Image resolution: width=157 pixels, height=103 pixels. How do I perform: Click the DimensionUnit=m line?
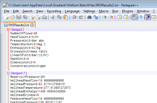click(23, 62)
